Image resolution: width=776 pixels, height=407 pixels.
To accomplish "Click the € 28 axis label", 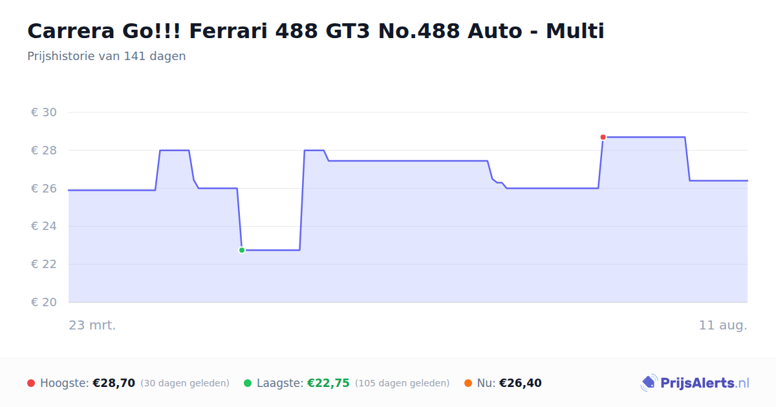I will point(44,151).
